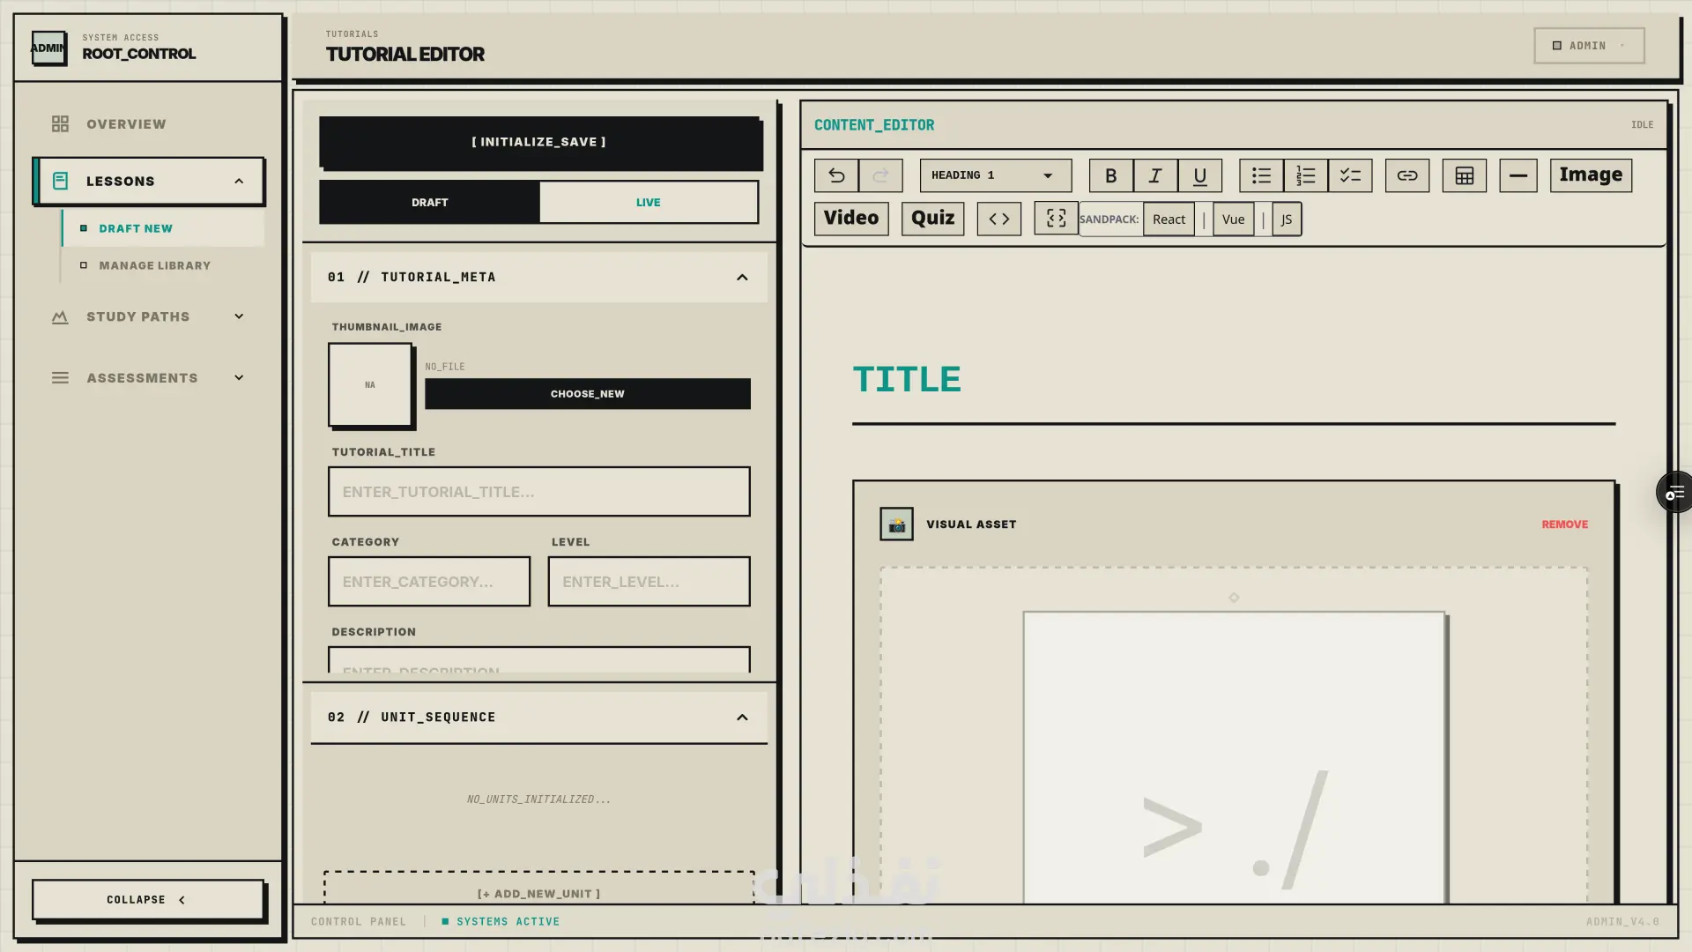Set tutorial status to DRAFT
Image resolution: width=1692 pixels, height=952 pixels.
[429, 202]
